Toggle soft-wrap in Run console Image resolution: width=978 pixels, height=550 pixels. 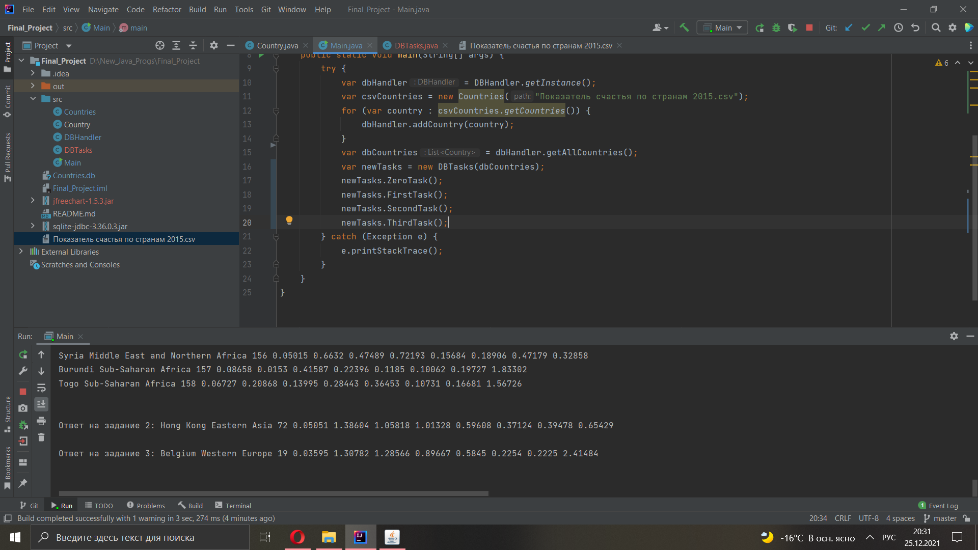41,388
